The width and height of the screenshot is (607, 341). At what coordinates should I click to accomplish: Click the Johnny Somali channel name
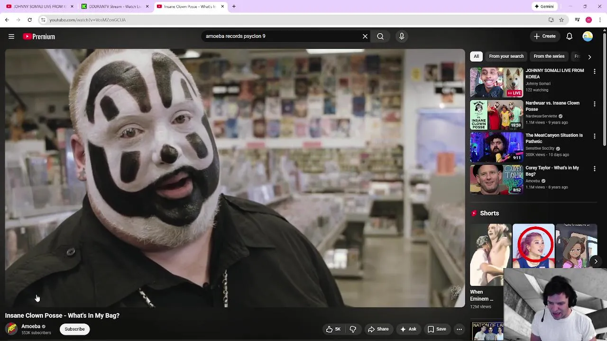[x=538, y=83]
